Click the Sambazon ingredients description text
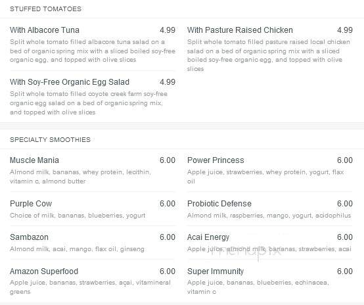 pyautogui.click(x=77, y=249)
